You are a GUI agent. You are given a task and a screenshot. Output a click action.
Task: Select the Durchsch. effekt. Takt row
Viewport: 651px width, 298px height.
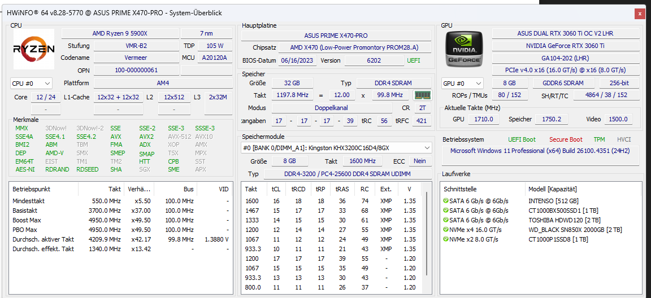click(121, 249)
